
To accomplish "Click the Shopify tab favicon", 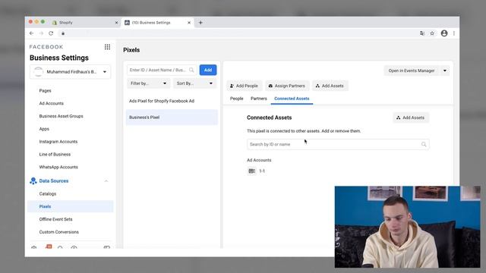I will pos(55,23).
